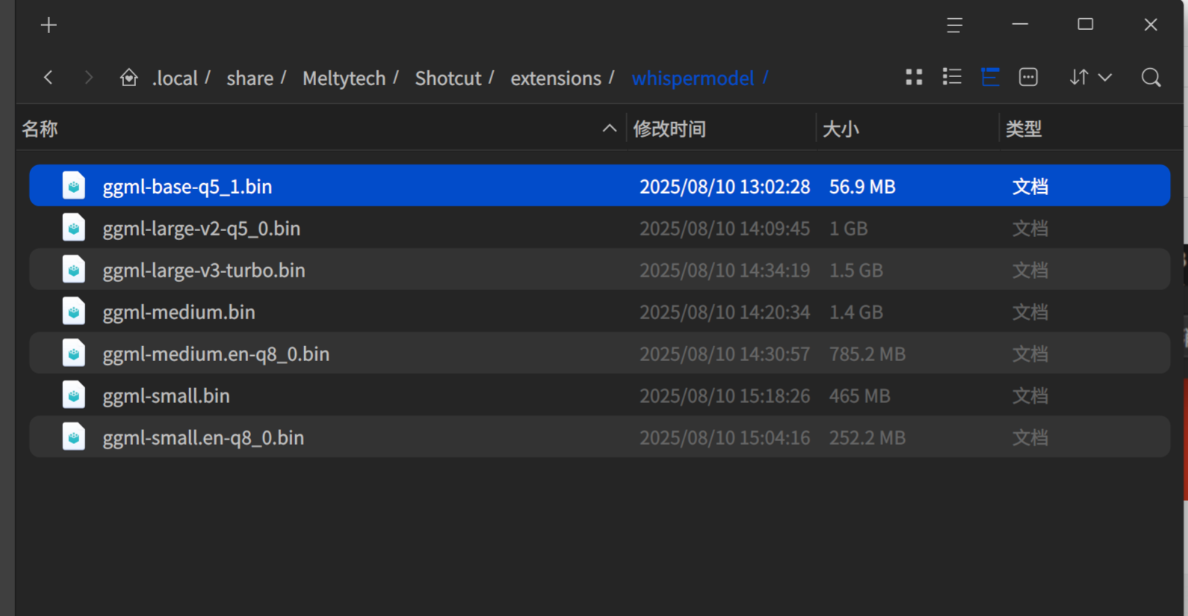The height and width of the screenshot is (616, 1188).
Task: Maximize the file manager window
Action: coord(1086,25)
